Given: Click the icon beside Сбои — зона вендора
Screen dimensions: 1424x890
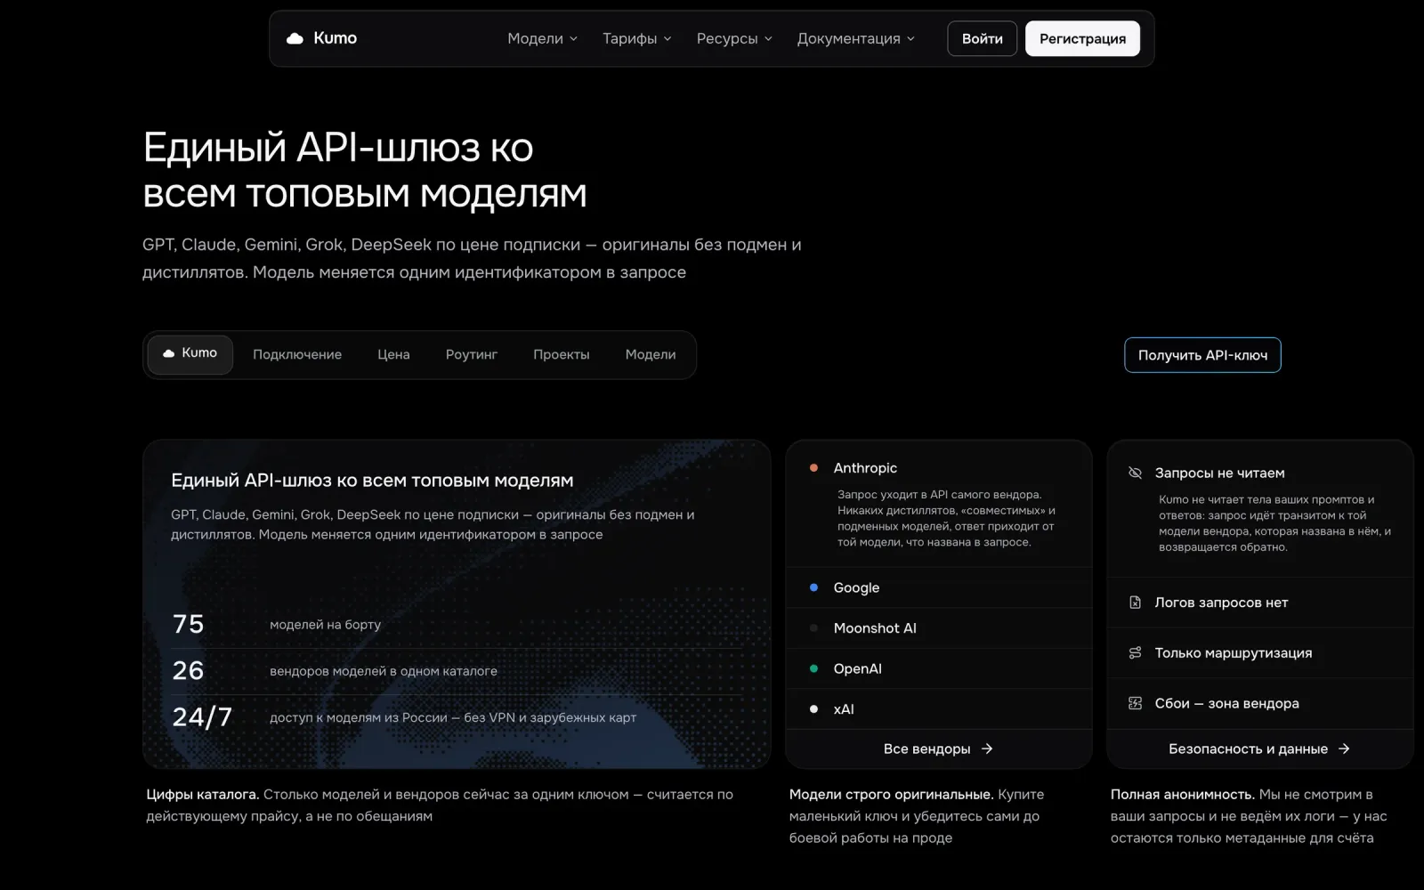Looking at the screenshot, I should 1135,703.
